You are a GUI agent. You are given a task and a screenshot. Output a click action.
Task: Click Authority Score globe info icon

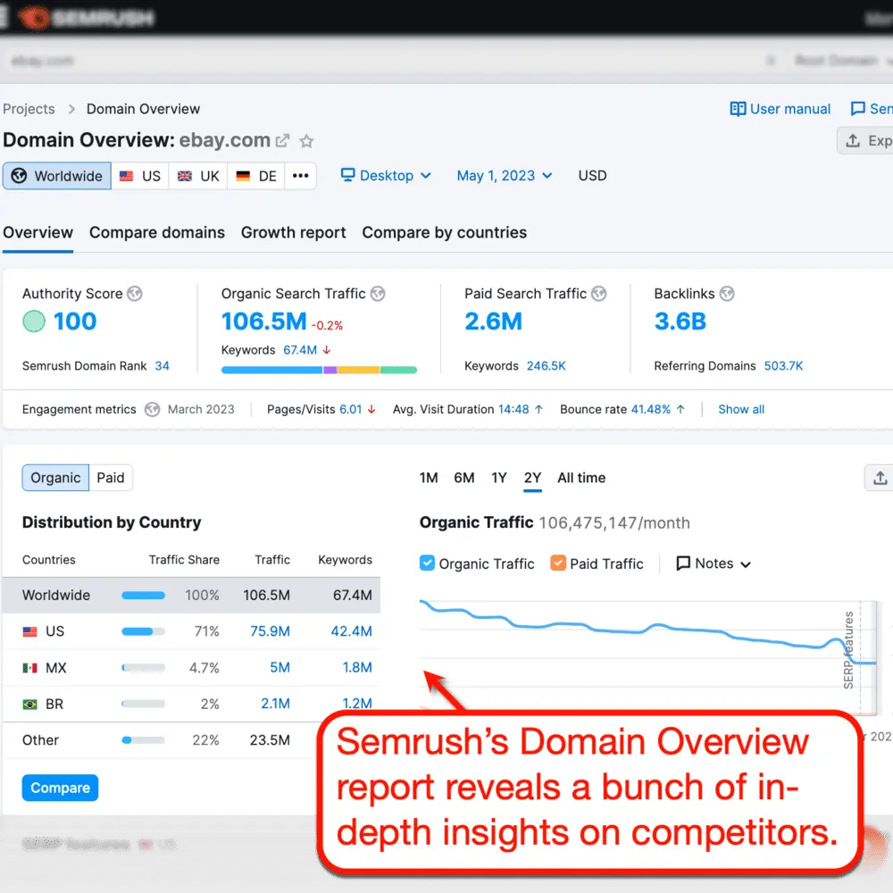[x=135, y=293]
